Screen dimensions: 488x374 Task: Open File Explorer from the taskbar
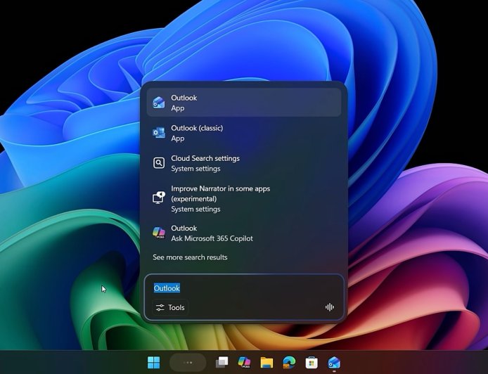click(x=267, y=362)
